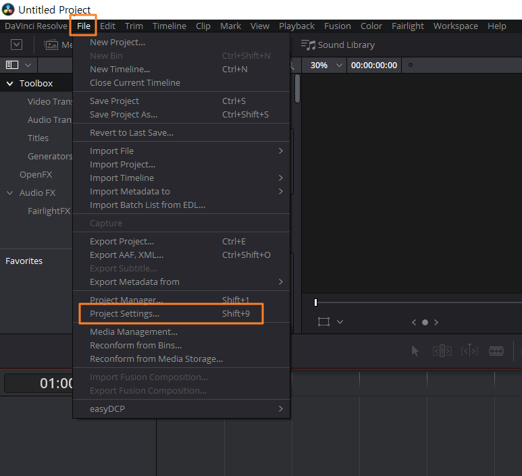Viewport: 522px width, 476px height.
Task: Select Export AAF, XML...
Action: pyautogui.click(x=181, y=255)
